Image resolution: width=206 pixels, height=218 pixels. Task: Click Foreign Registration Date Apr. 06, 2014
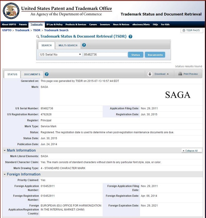pos(149,196)
